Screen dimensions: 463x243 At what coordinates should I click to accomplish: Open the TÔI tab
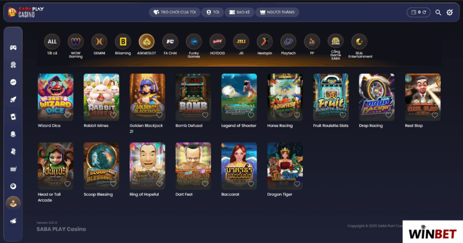(x=213, y=12)
